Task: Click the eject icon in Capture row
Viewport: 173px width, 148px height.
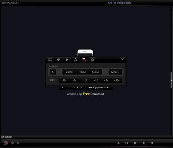Action: (x=53, y=72)
